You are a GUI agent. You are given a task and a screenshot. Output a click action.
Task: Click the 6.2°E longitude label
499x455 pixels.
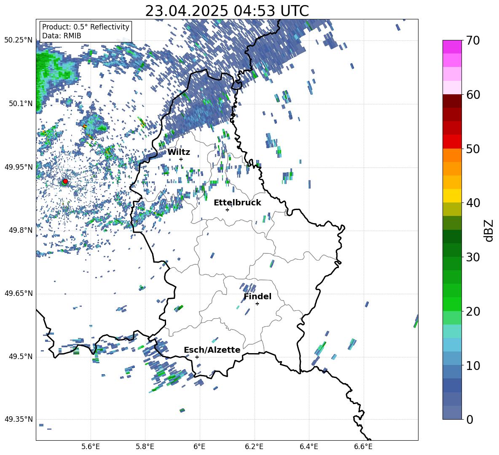click(254, 447)
